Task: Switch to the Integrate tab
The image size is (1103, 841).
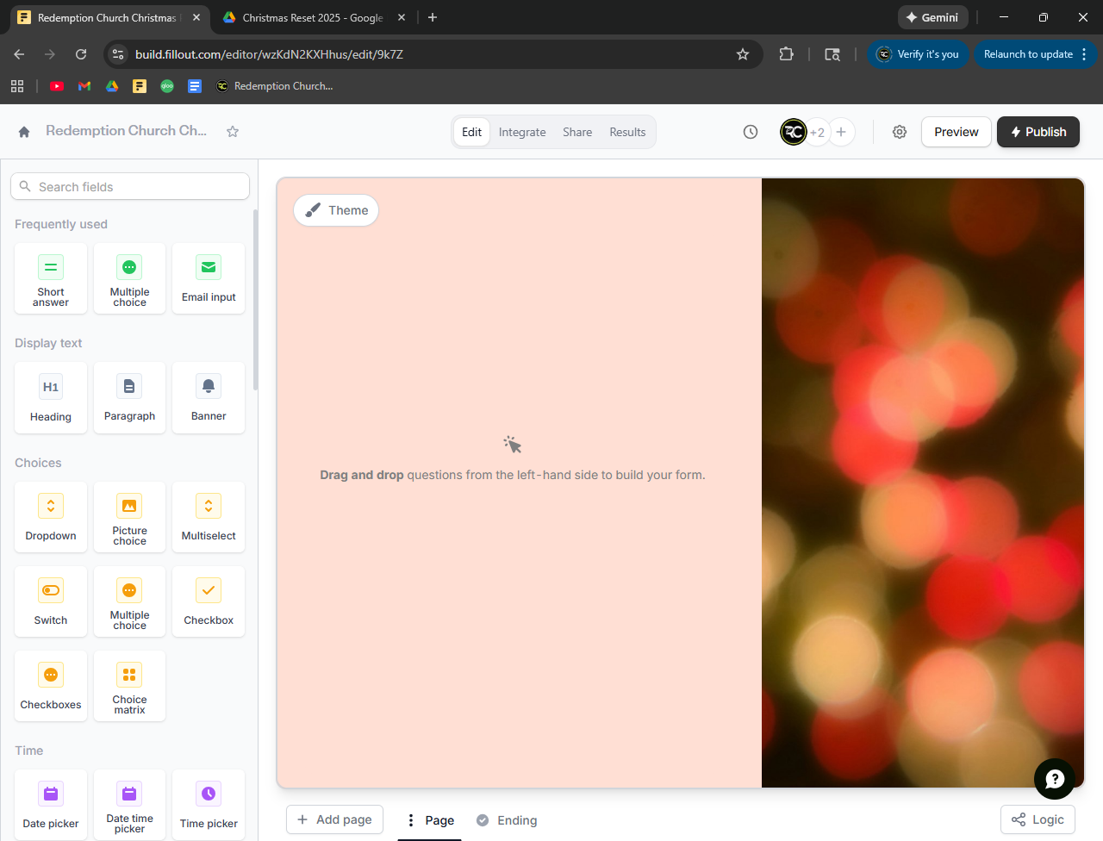Action: [x=522, y=132]
